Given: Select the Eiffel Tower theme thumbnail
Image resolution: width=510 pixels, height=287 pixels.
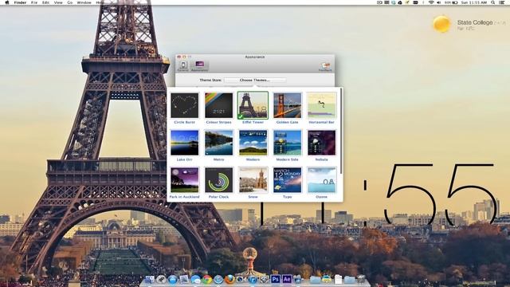Looking at the screenshot, I should (x=253, y=105).
